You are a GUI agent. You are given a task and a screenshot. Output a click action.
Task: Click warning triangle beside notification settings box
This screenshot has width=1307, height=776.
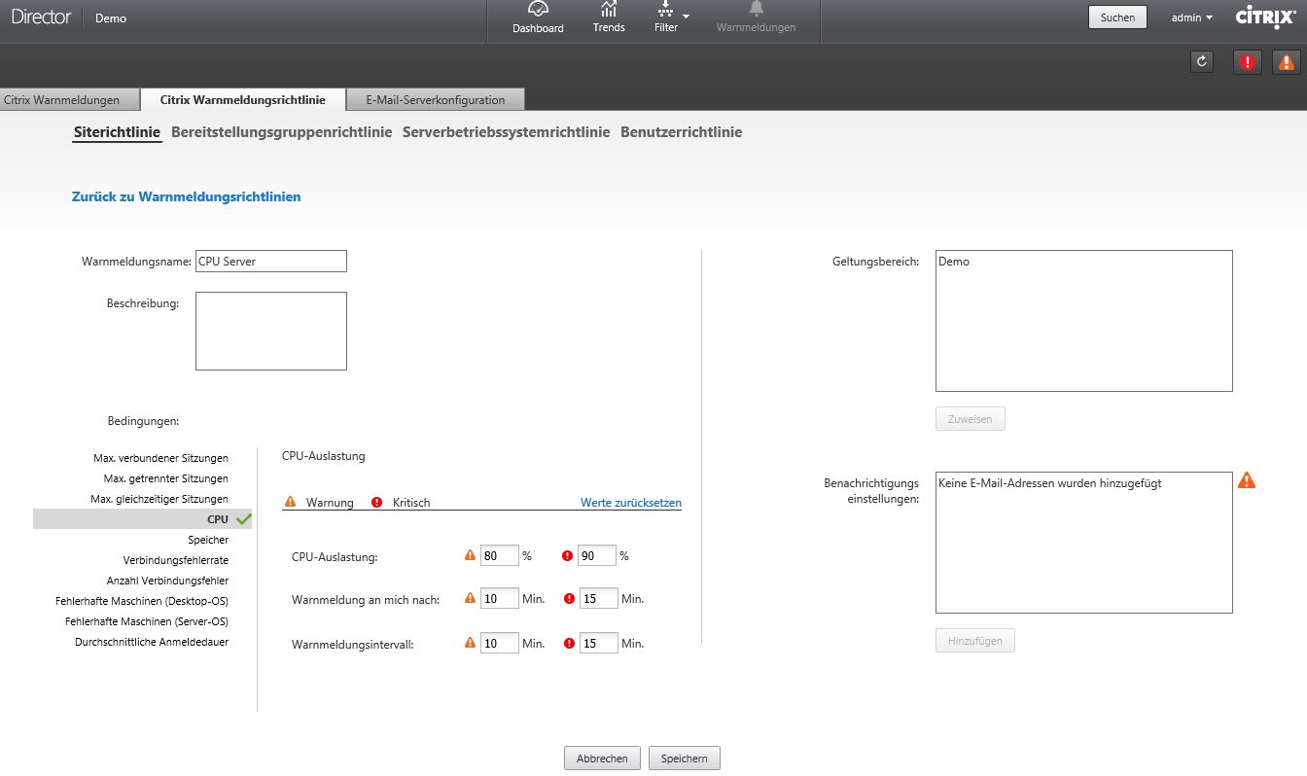(x=1247, y=480)
